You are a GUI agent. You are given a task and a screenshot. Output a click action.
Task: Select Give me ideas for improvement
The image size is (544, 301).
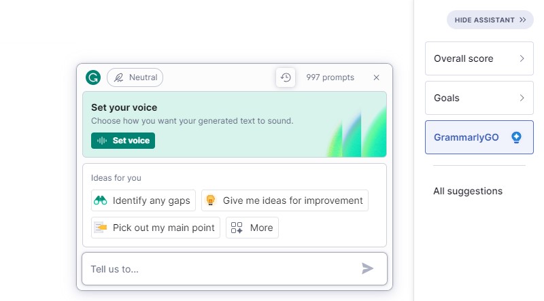[x=292, y=200]
